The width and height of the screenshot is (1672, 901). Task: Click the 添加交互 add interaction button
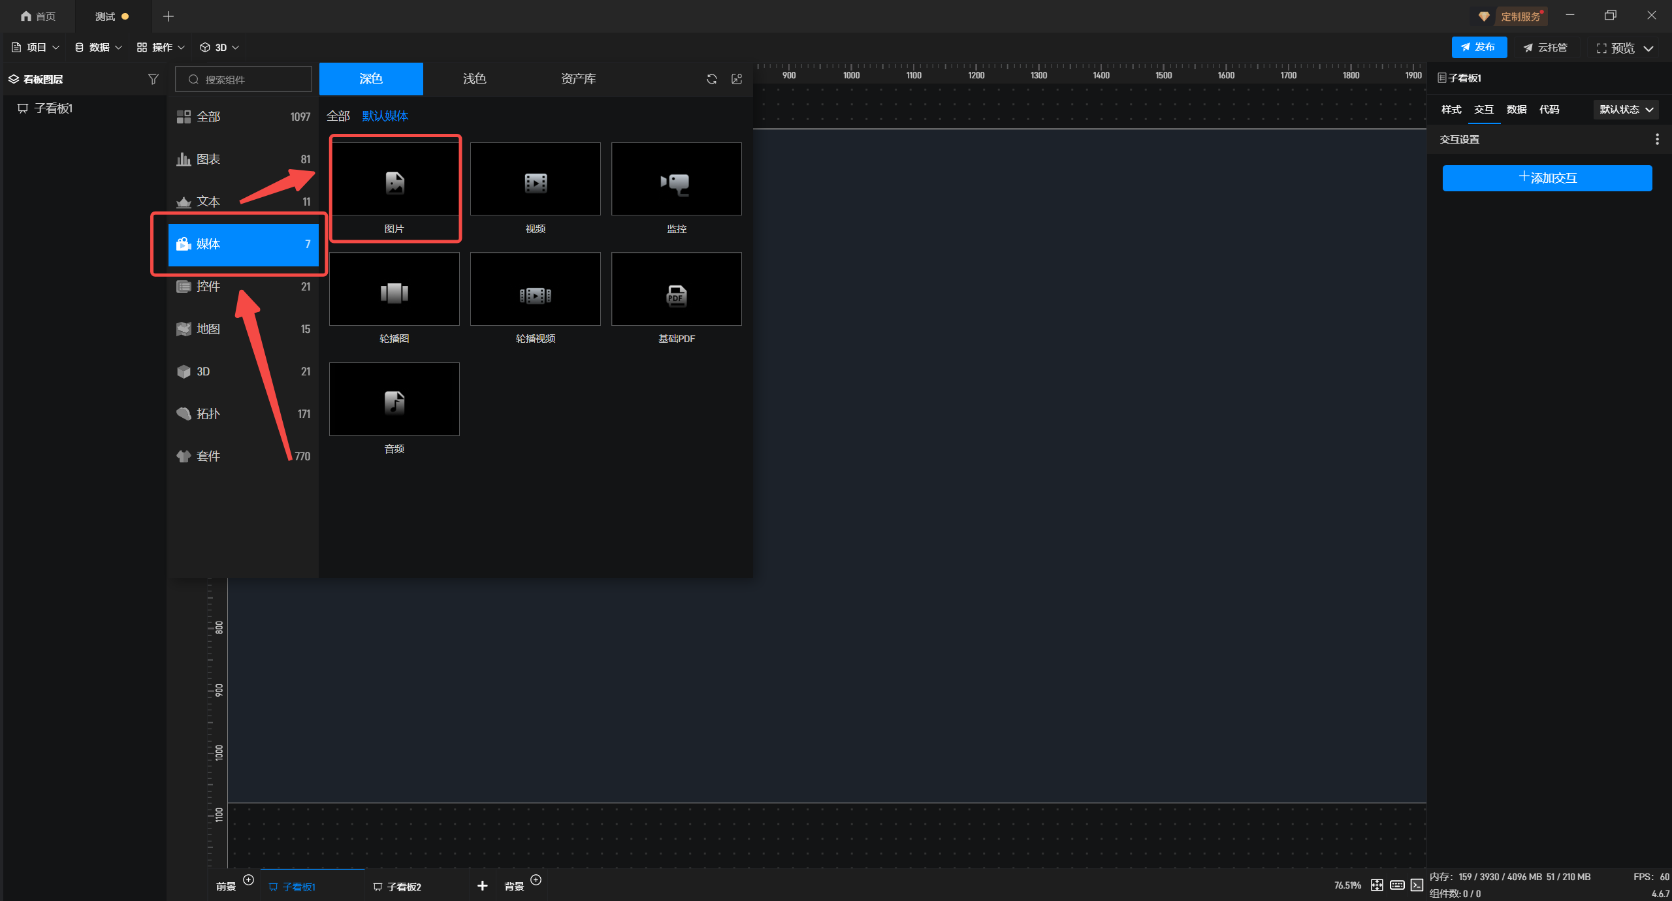[1547, 178]
